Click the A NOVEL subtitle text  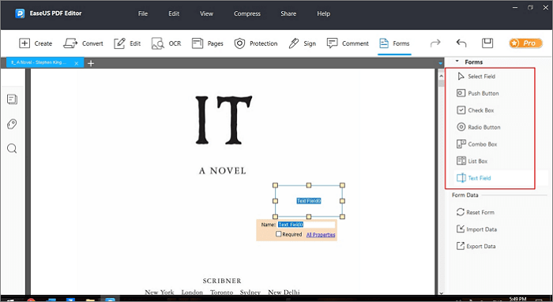(222, 171)
